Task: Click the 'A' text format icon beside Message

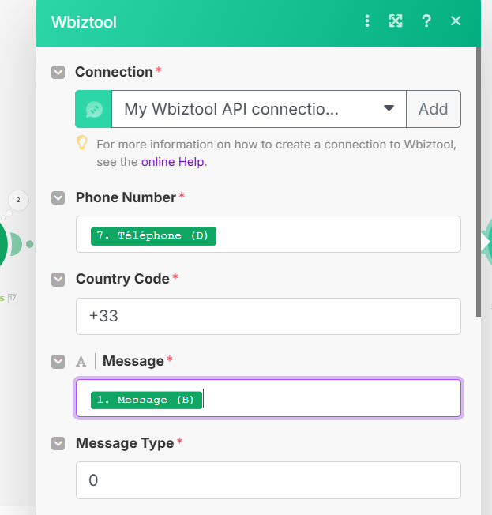Action: click(x=81, y=362)
